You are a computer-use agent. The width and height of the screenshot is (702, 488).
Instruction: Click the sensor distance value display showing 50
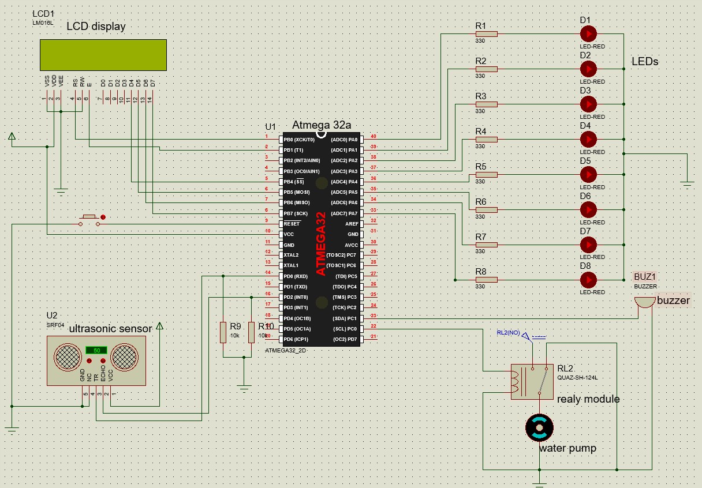tap(96, 350)
